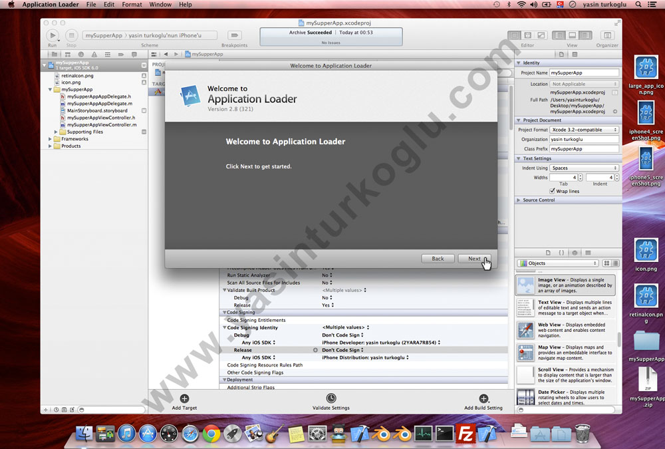This screenshot has height=449, width=665.
Task: Add a new target in Xcode
Action: (184, 398)
